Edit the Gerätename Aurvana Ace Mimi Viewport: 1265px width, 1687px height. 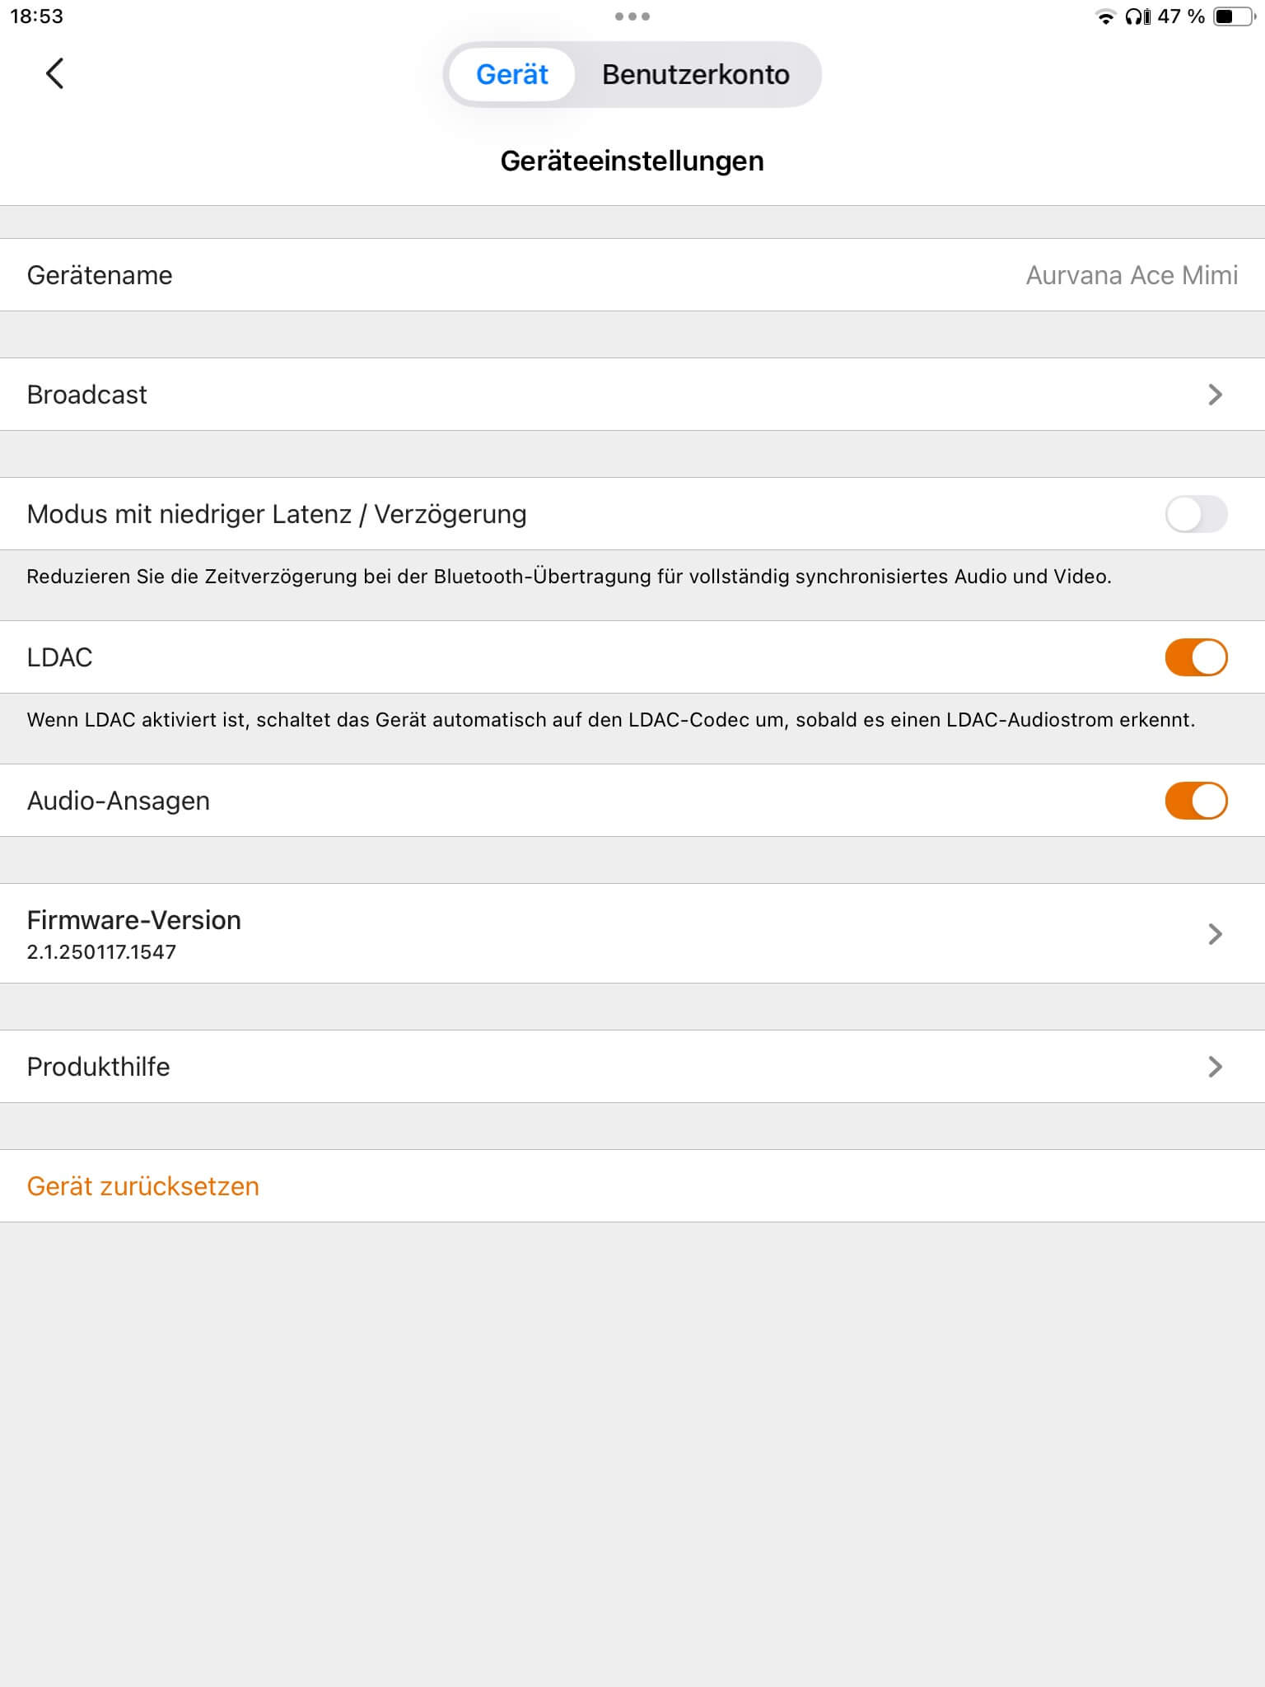(1131, 275)
